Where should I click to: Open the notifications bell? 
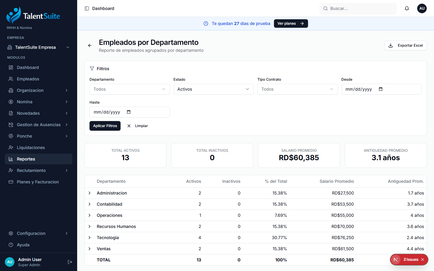coord(407,8)
